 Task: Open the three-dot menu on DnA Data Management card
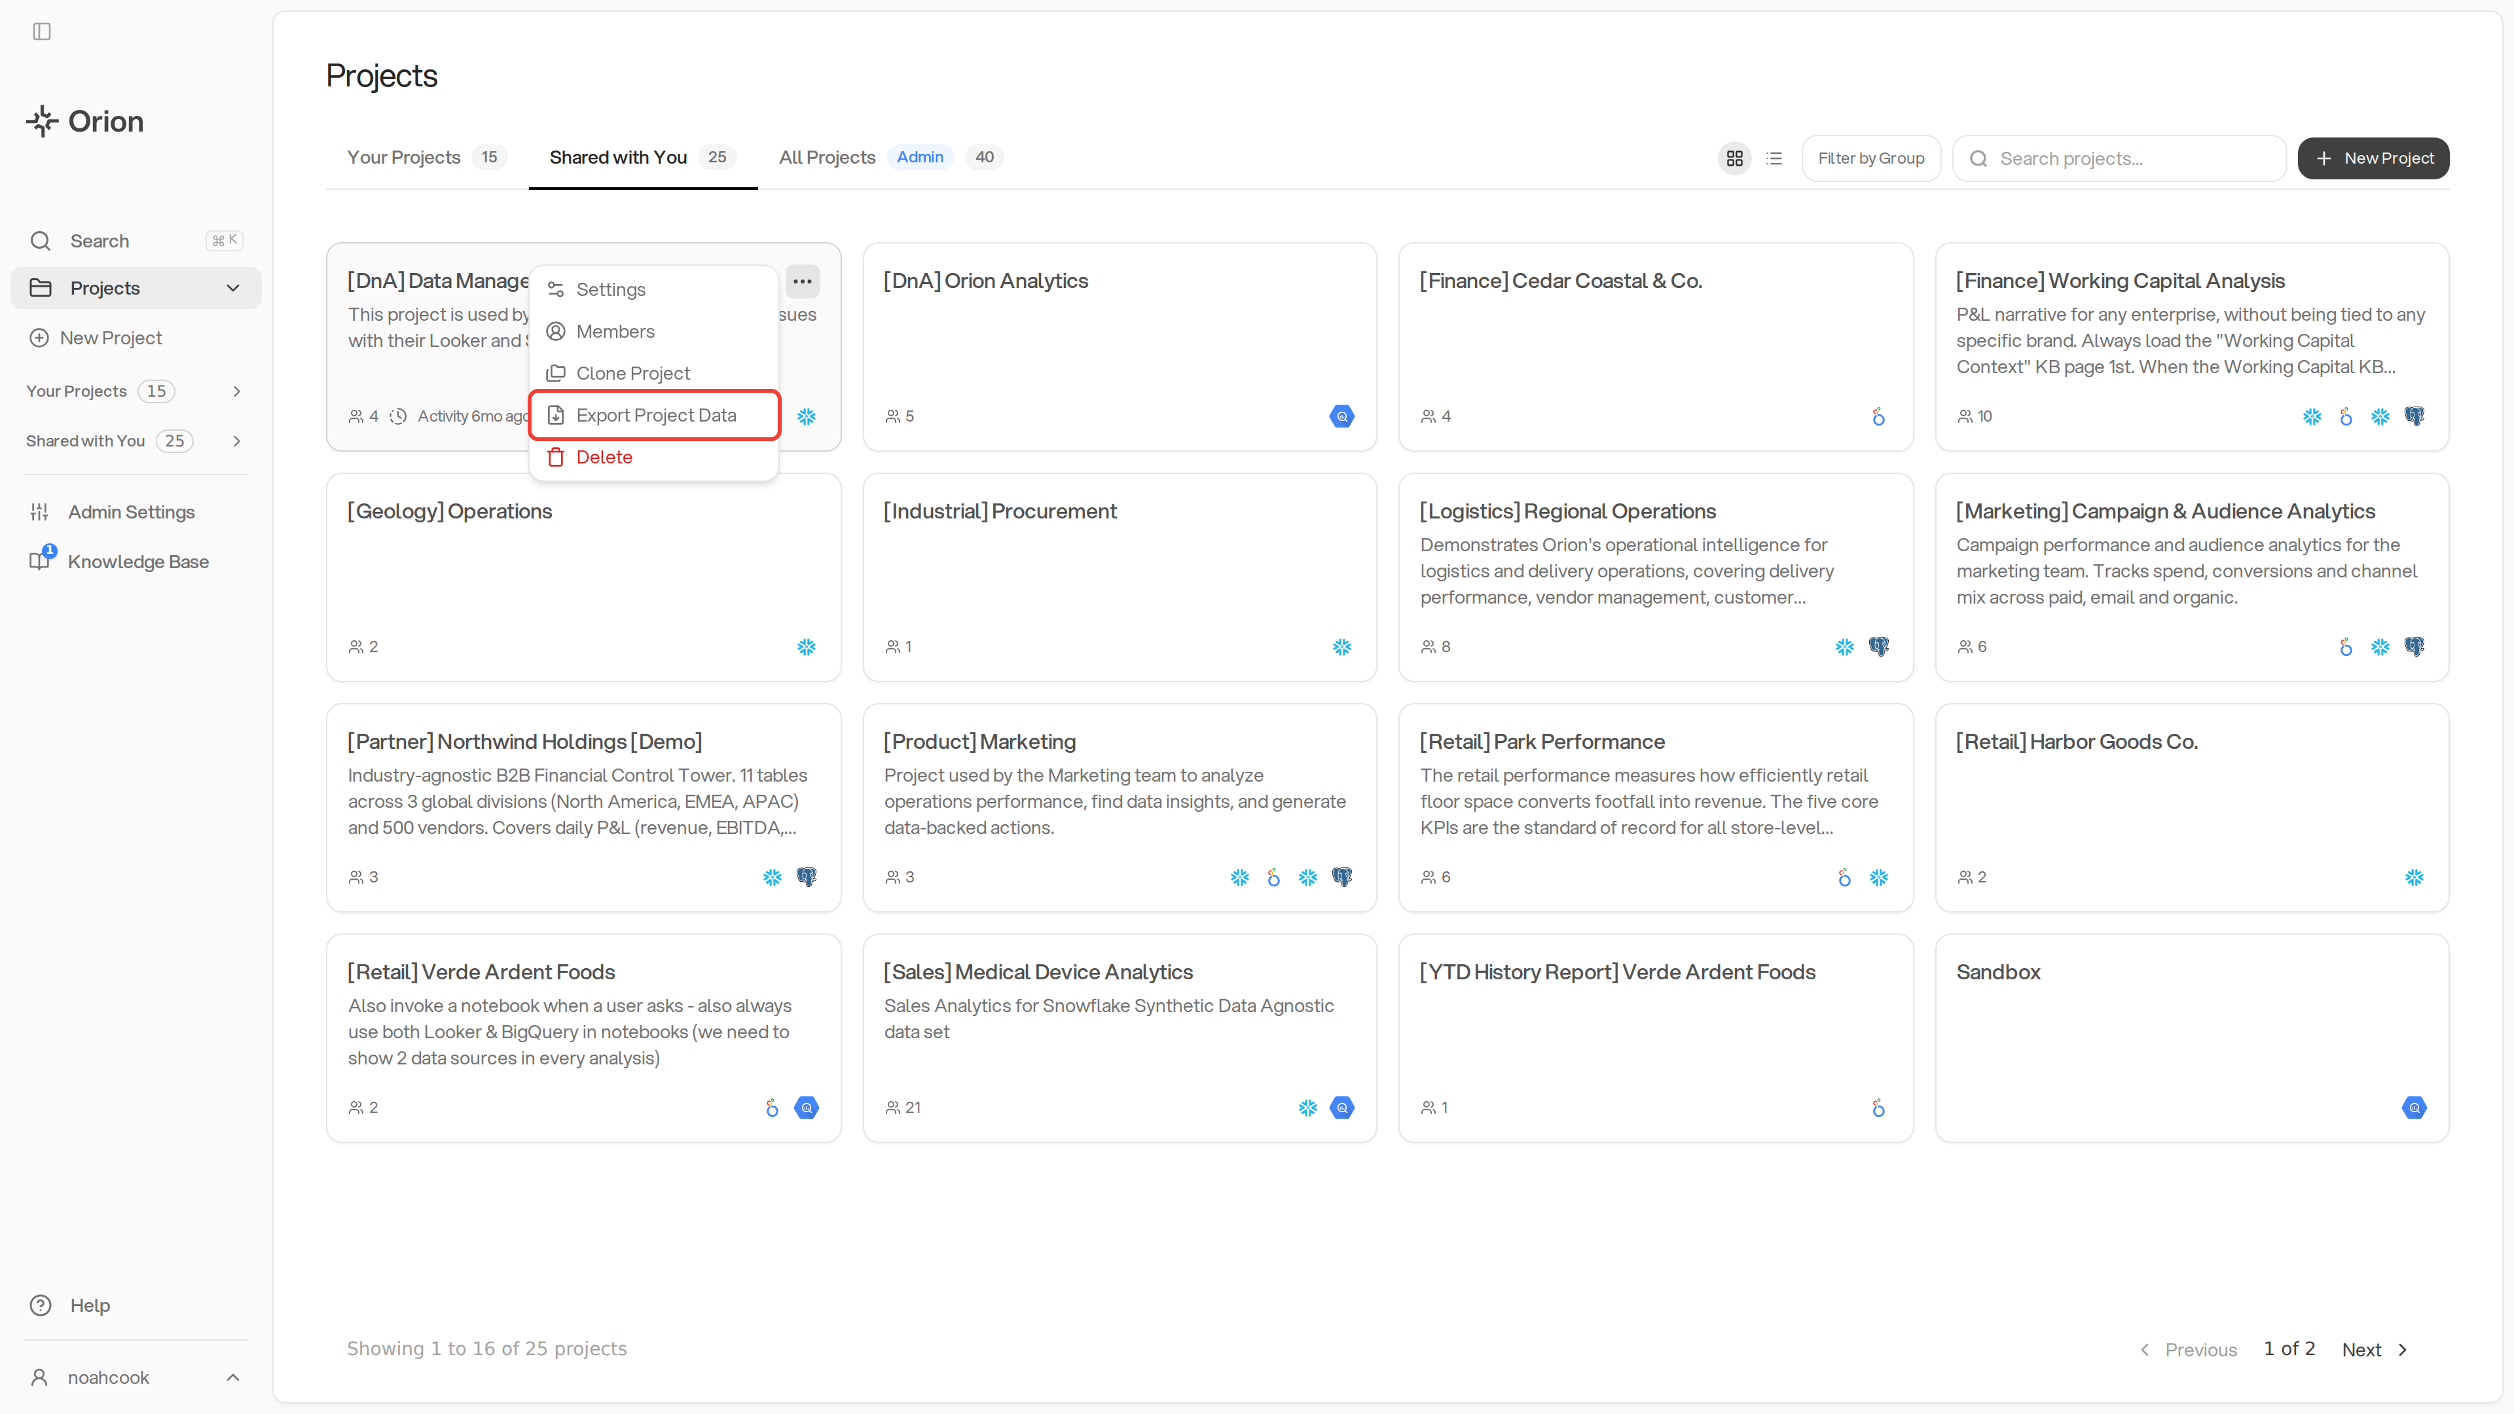(802, 281)
